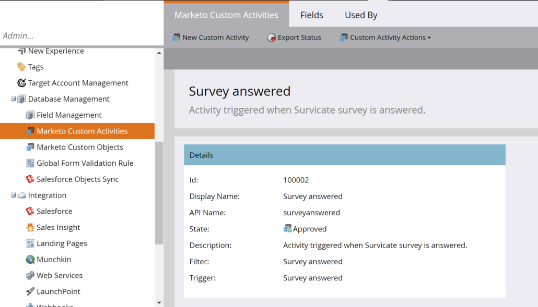Image resolution: width=538 pixels, height=307 pixels.
Task: Click the Admin search field
Action: click(81, 35)
